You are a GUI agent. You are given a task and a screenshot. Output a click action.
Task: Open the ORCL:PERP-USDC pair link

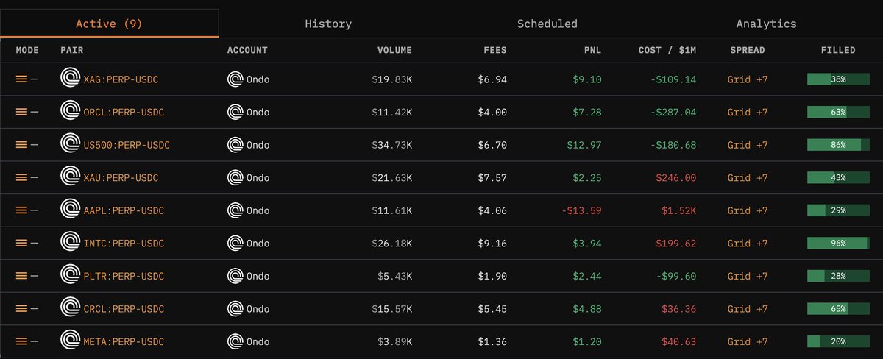(124, 112)
